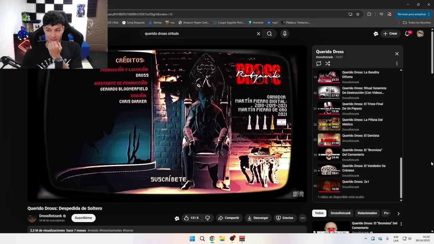
Task: Open the Todos los favoritos folder
Action: [x=417, y=23]
